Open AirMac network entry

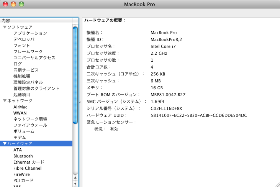[20, 107]
